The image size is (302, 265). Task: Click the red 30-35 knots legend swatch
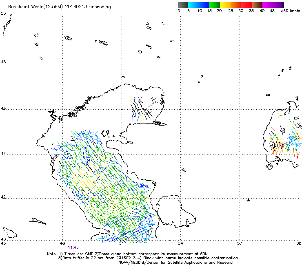tap(246, 5)
